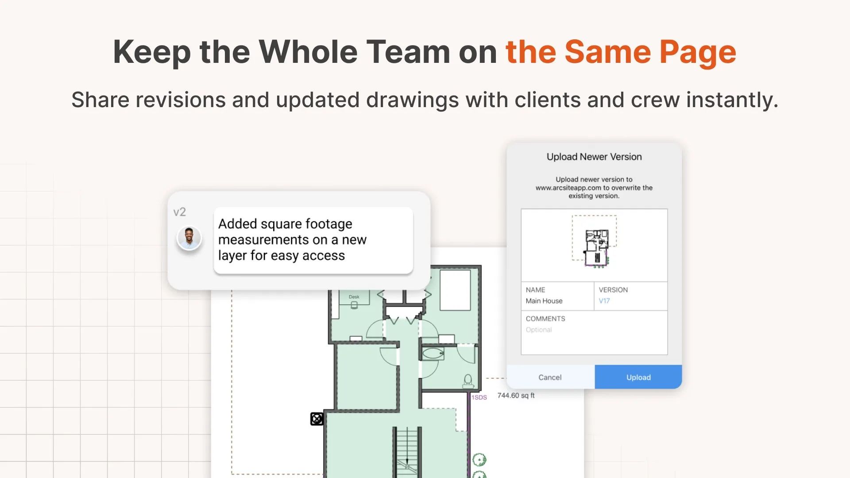Screen dimensions: 850x478
Task: Click the V17 version value
Action: pyautogui.click(x=604, y=301)
